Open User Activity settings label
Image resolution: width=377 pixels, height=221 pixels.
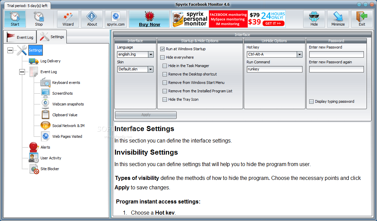pos(51,158)
